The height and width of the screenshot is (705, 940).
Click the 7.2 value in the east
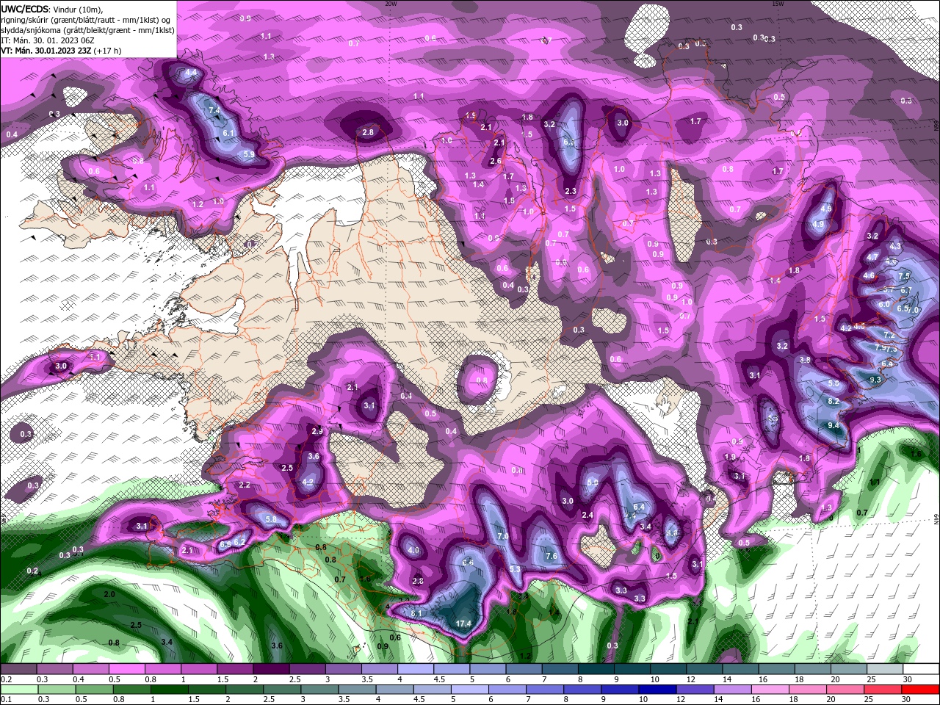tap(889, 335)
